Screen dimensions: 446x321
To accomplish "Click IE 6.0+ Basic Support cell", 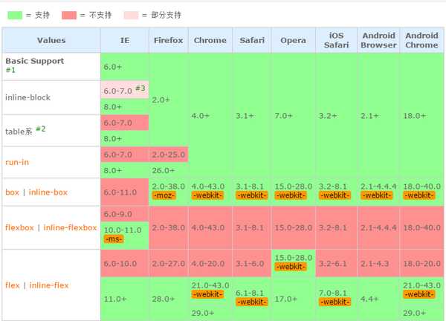I will 125,67.
